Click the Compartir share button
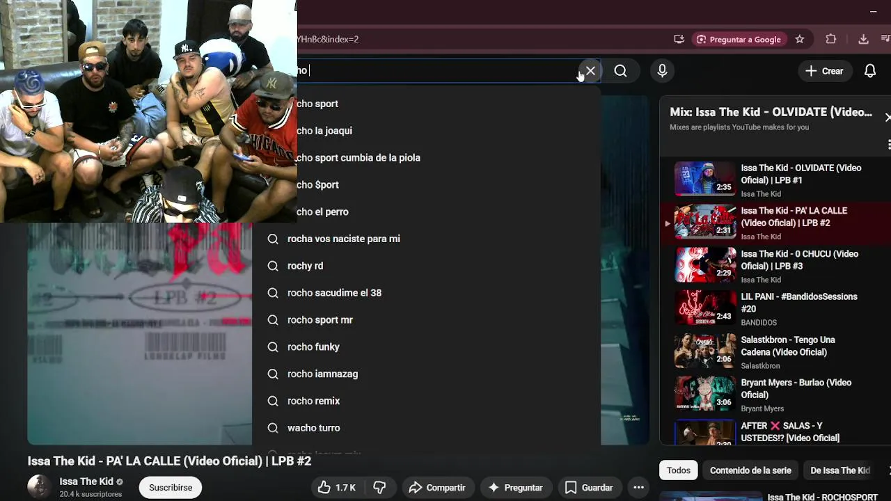This screenshot has width=891, height=501. (x=436, y=488)
